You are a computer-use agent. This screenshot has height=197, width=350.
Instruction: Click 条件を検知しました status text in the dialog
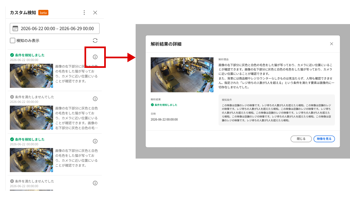[166, 105]
